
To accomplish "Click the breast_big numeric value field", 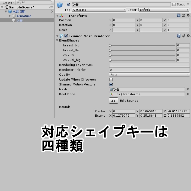I will (183, 45).
